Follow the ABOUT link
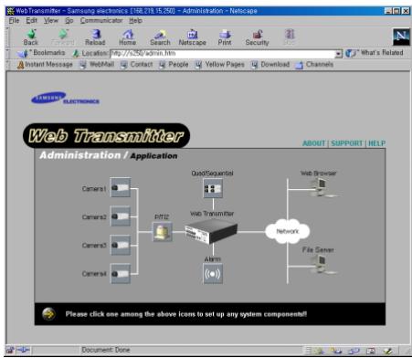The width and height of the screenshot is (412, 358). [x=314, y=143]
